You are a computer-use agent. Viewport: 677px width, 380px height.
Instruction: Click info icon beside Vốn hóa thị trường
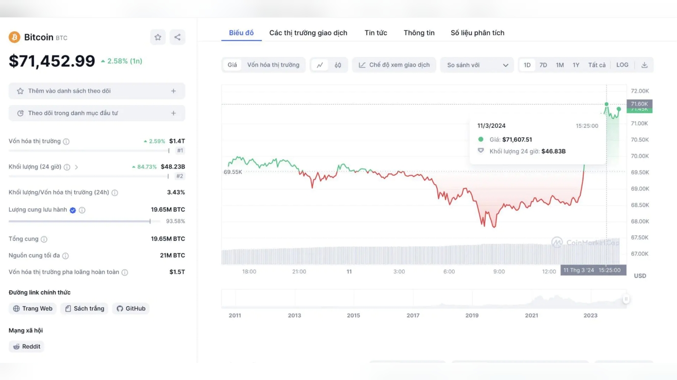coord(66,142)
